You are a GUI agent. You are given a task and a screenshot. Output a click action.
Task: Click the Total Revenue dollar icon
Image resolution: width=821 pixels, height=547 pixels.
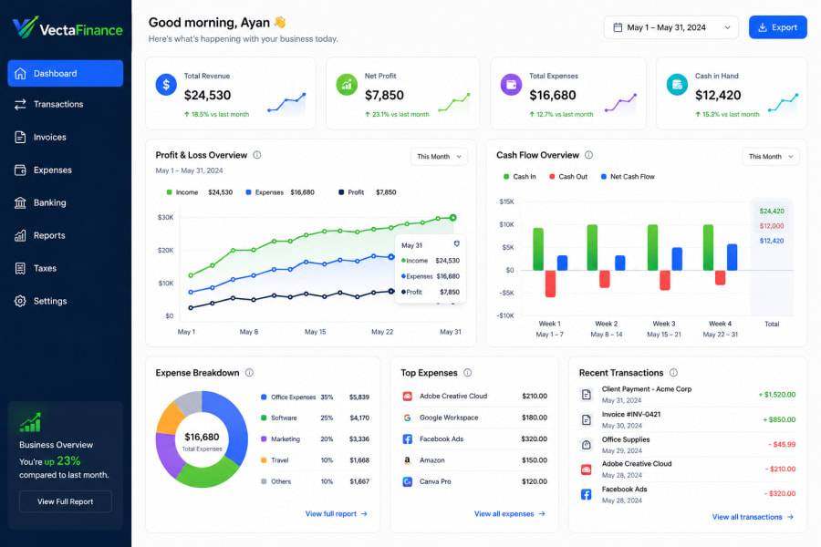166,85
